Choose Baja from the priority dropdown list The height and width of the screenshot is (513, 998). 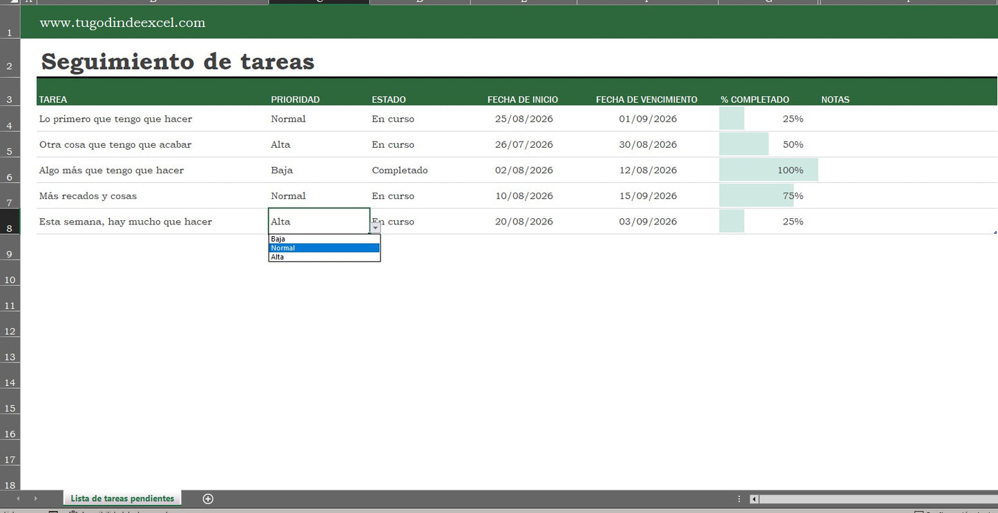pos(324,239)
